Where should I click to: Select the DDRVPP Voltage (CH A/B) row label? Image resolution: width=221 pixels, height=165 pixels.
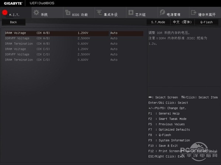point(28,38)
